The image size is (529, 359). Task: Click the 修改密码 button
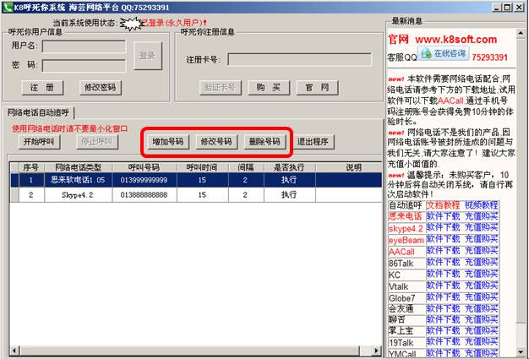point(101,88)
